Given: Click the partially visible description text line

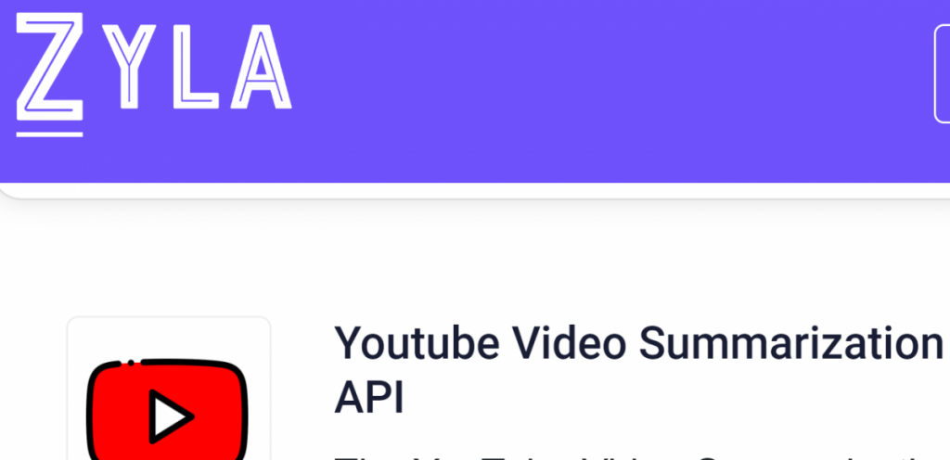Looking at the screenshot, I should click(x=638, y=456).
